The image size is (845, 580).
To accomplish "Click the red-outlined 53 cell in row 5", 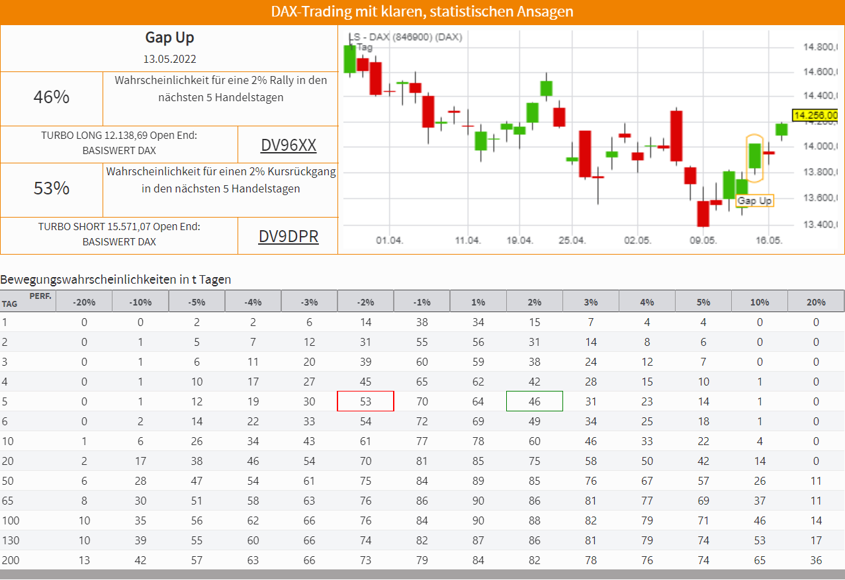I will 365,401.
